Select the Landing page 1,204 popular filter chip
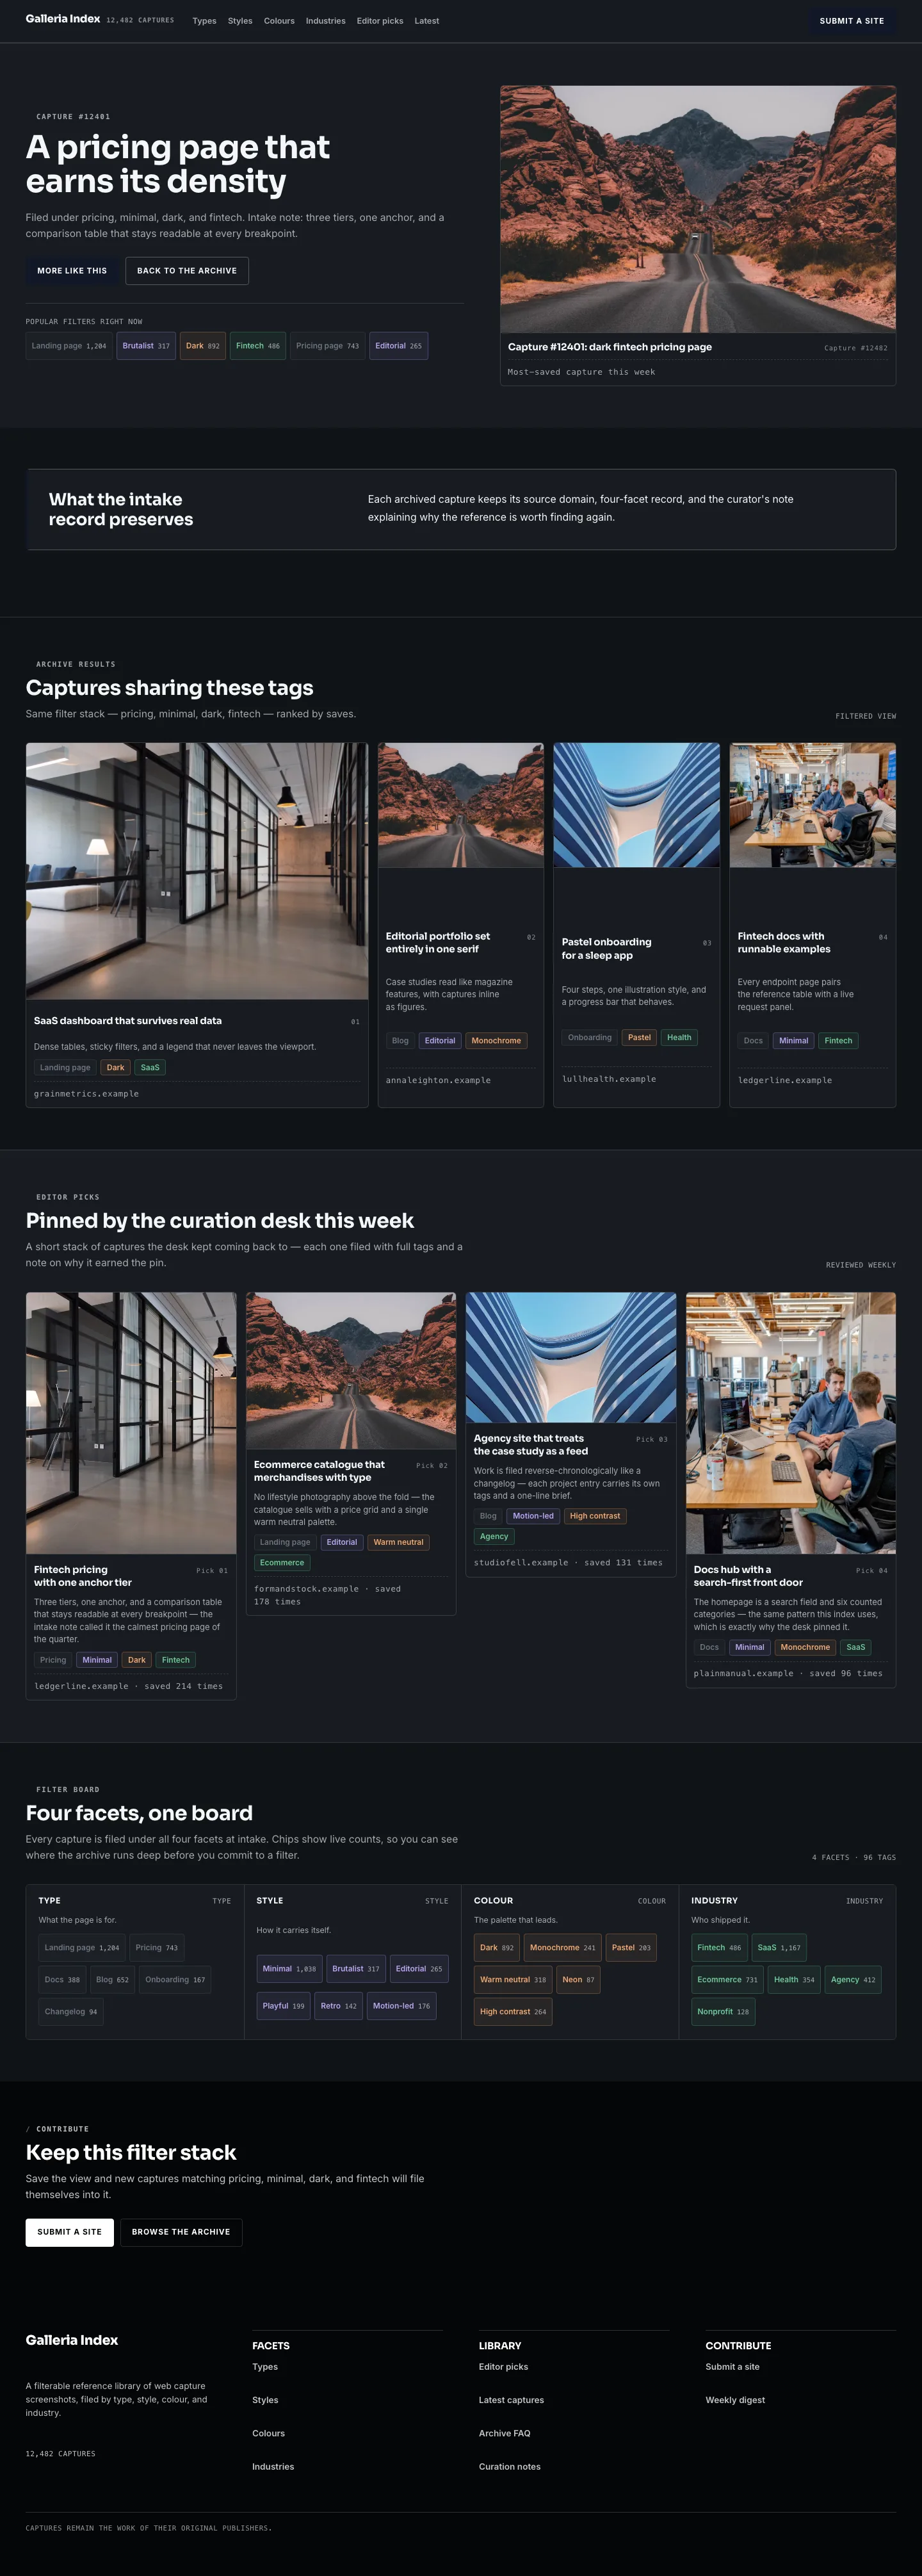 [69, 346]
